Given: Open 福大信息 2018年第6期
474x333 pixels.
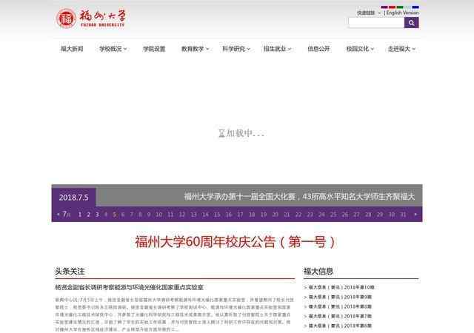Looking at the screenshot, I should 340,326.
